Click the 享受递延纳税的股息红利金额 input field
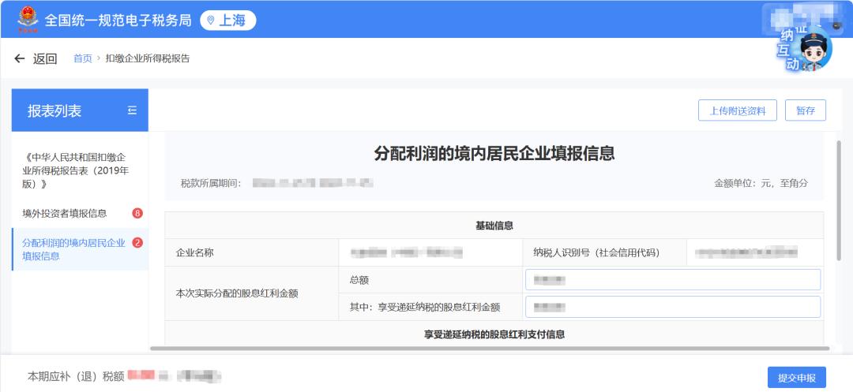Image resolution: width=853 pixels, height=392 pixels. [x=672, y=307]
